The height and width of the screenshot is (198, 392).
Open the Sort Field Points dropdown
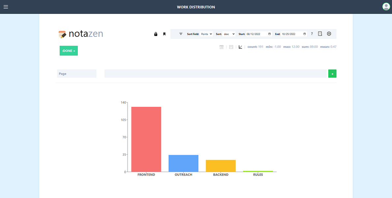point(206,34)
